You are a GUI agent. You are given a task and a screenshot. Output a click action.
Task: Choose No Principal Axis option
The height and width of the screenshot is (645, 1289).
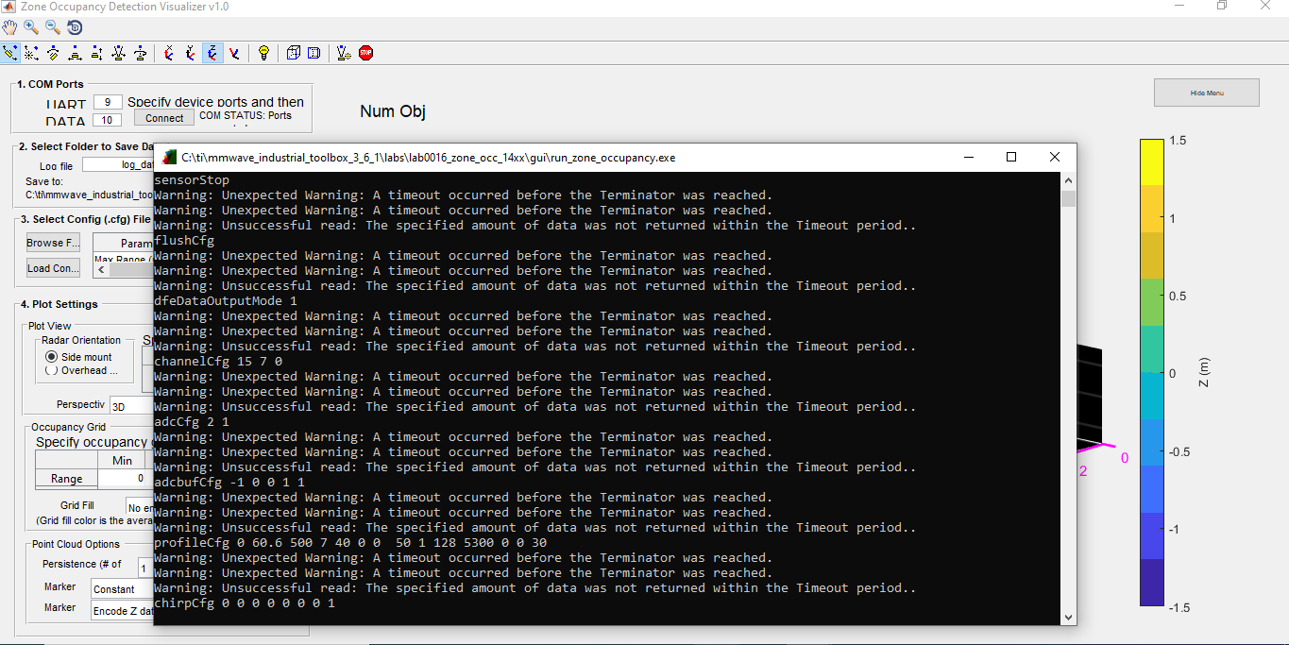234,53
